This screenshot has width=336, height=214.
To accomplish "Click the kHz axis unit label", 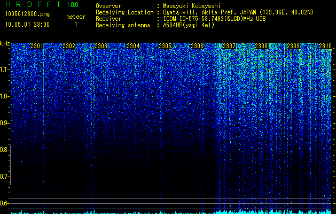I will pos(5,43).
